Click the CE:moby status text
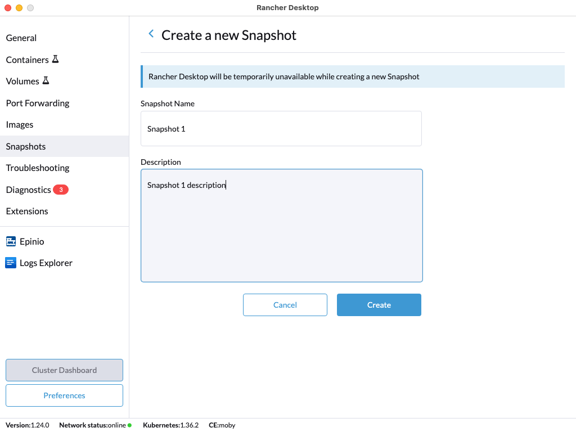 (222, 425)
